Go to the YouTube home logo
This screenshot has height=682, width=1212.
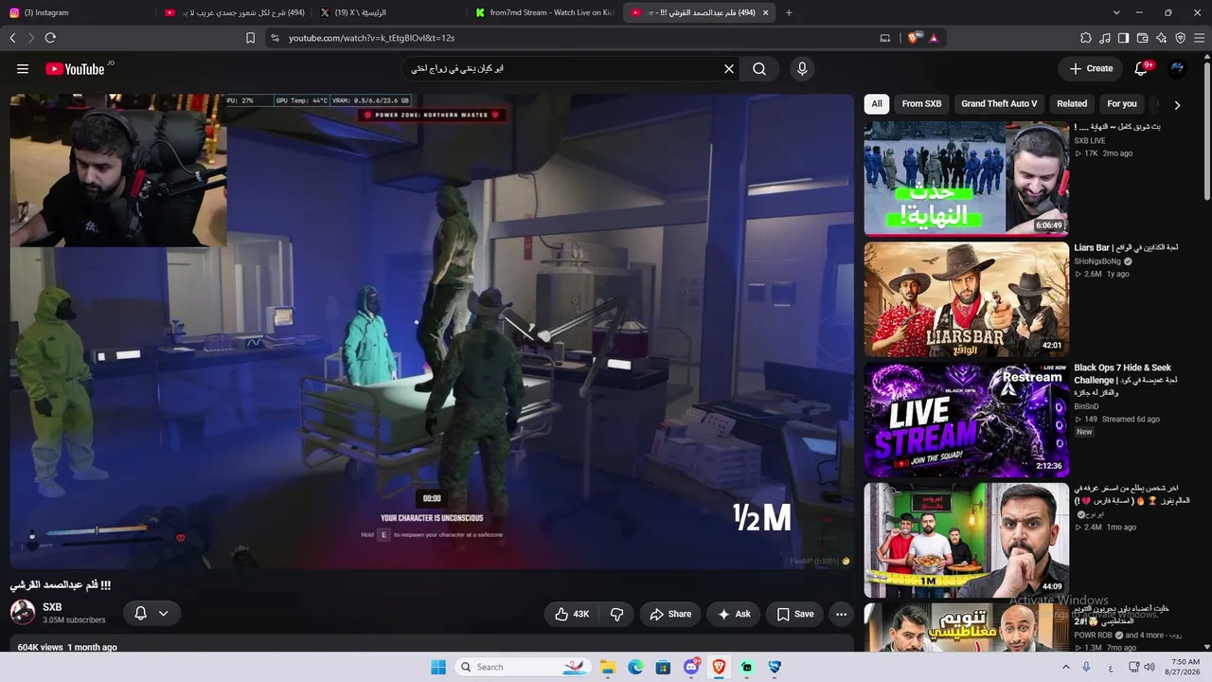click(x=75, y=68)
